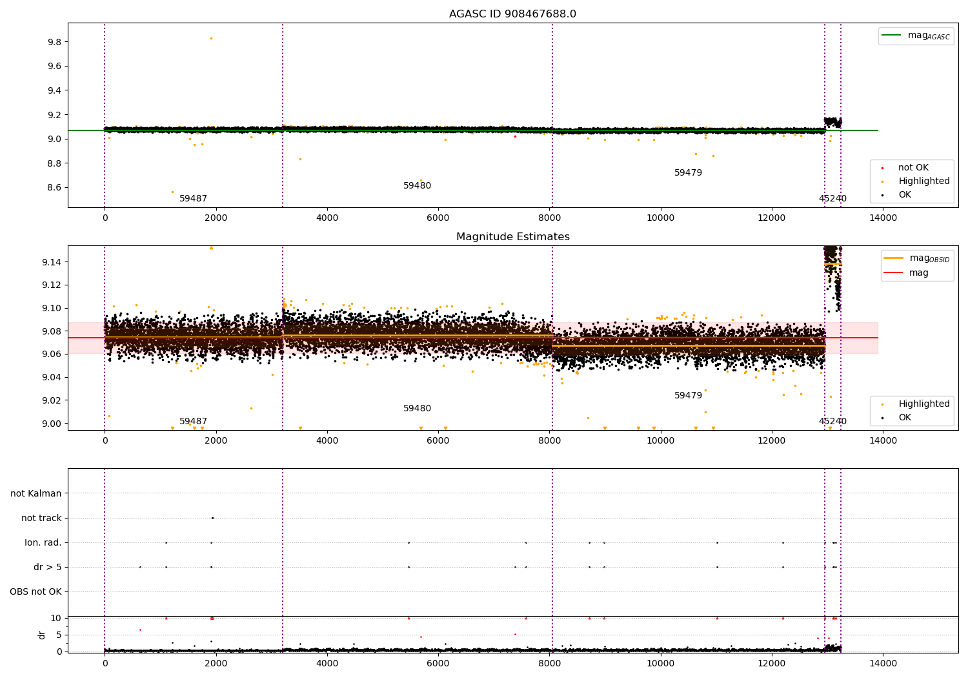Click label 59487 in the AGASC plot
The image size is (968, 678).
(x=193, y=199)
